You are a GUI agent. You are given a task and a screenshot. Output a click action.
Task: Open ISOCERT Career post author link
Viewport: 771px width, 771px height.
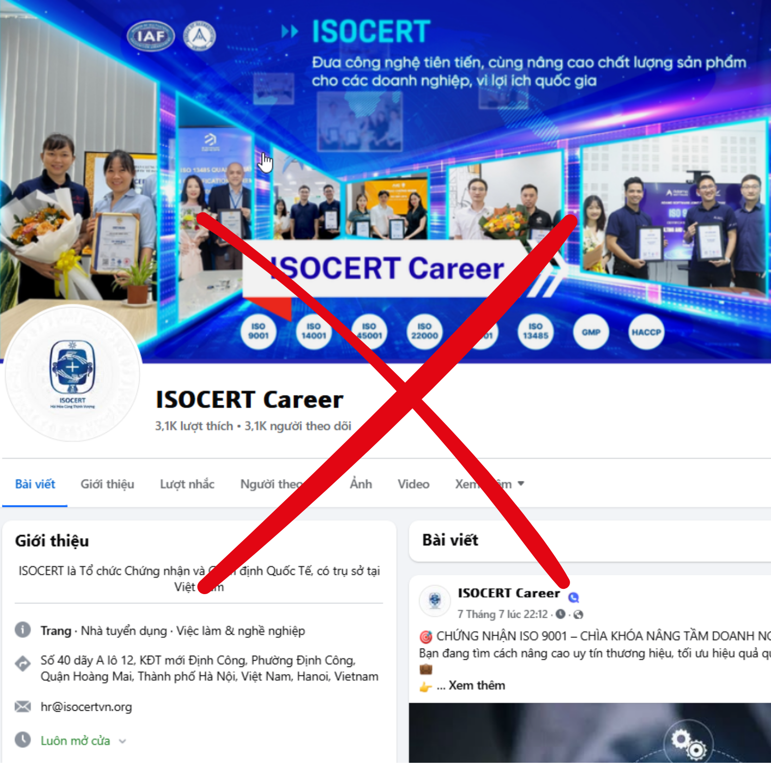[x=509, y=593]
